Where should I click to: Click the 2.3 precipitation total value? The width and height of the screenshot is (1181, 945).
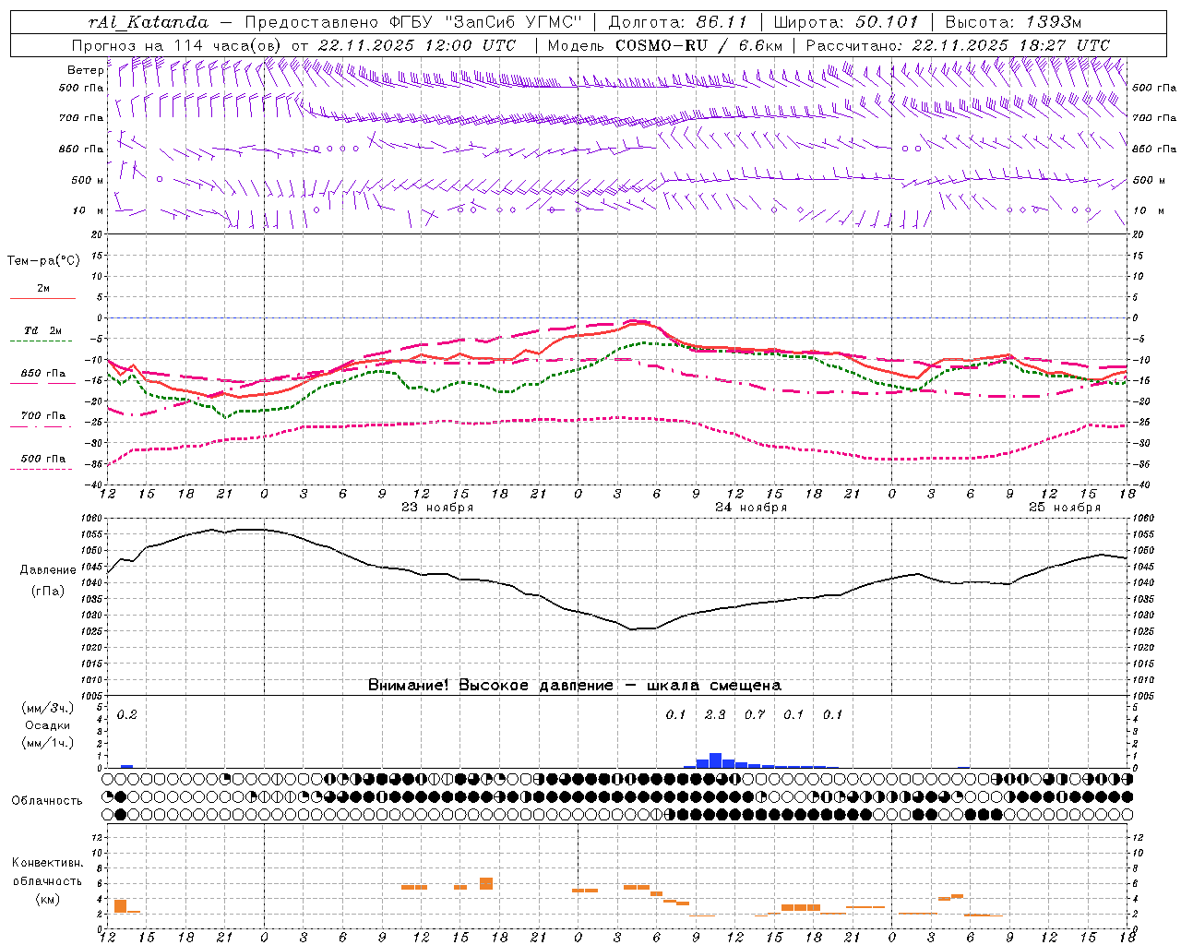point(715,715)
